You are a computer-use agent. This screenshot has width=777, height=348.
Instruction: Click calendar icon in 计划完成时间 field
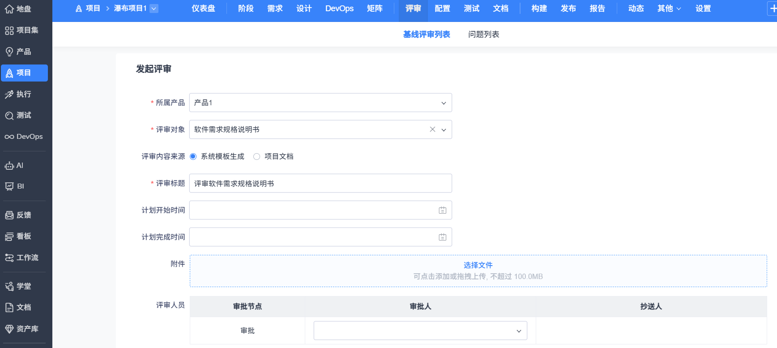pos(442,237)
